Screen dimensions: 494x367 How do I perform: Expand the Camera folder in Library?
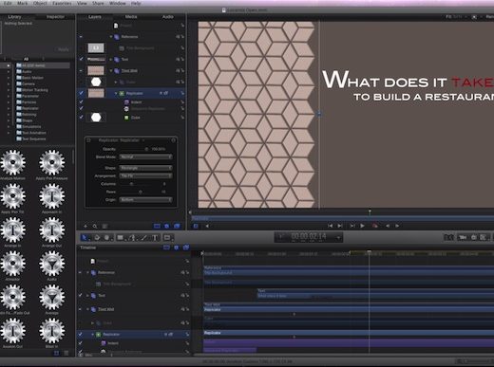coord(9,83)
